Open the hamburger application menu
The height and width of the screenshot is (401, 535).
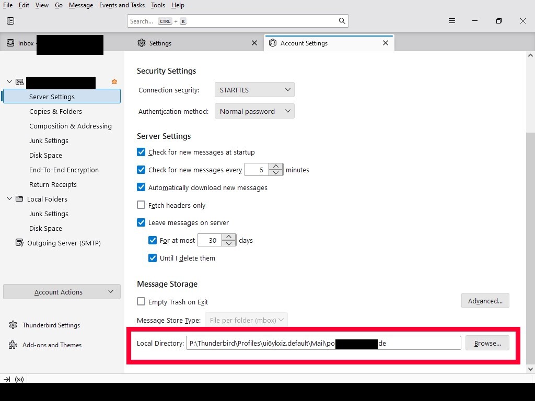pyautogui.click(x=452, y=21)
